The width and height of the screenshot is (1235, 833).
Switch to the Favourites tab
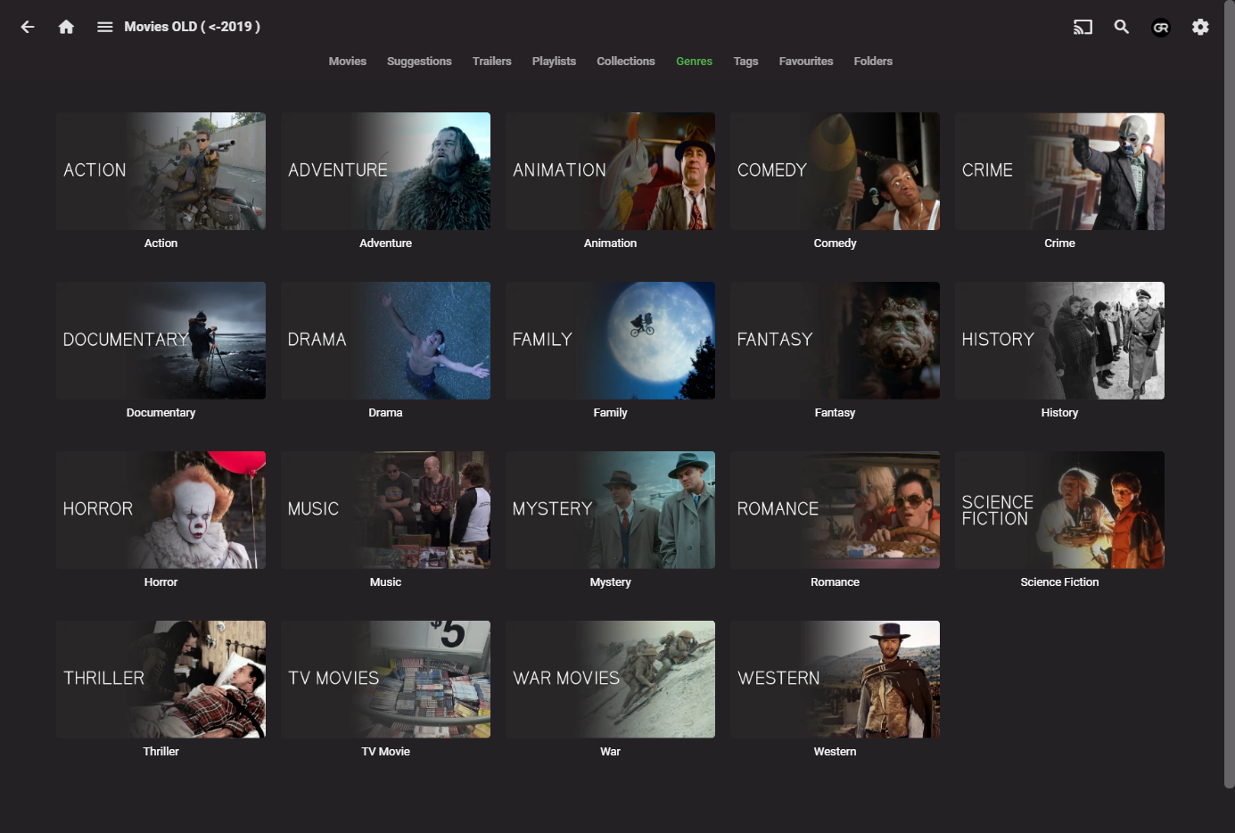pyautogui.click(x=806, y=62)
